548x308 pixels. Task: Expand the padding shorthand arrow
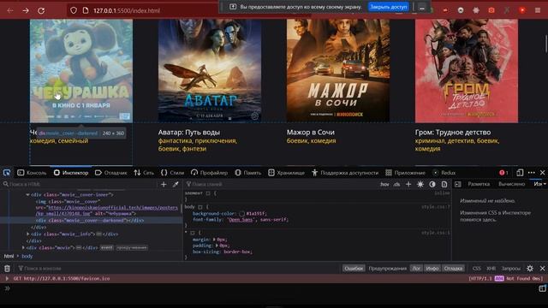click(217, 246)
